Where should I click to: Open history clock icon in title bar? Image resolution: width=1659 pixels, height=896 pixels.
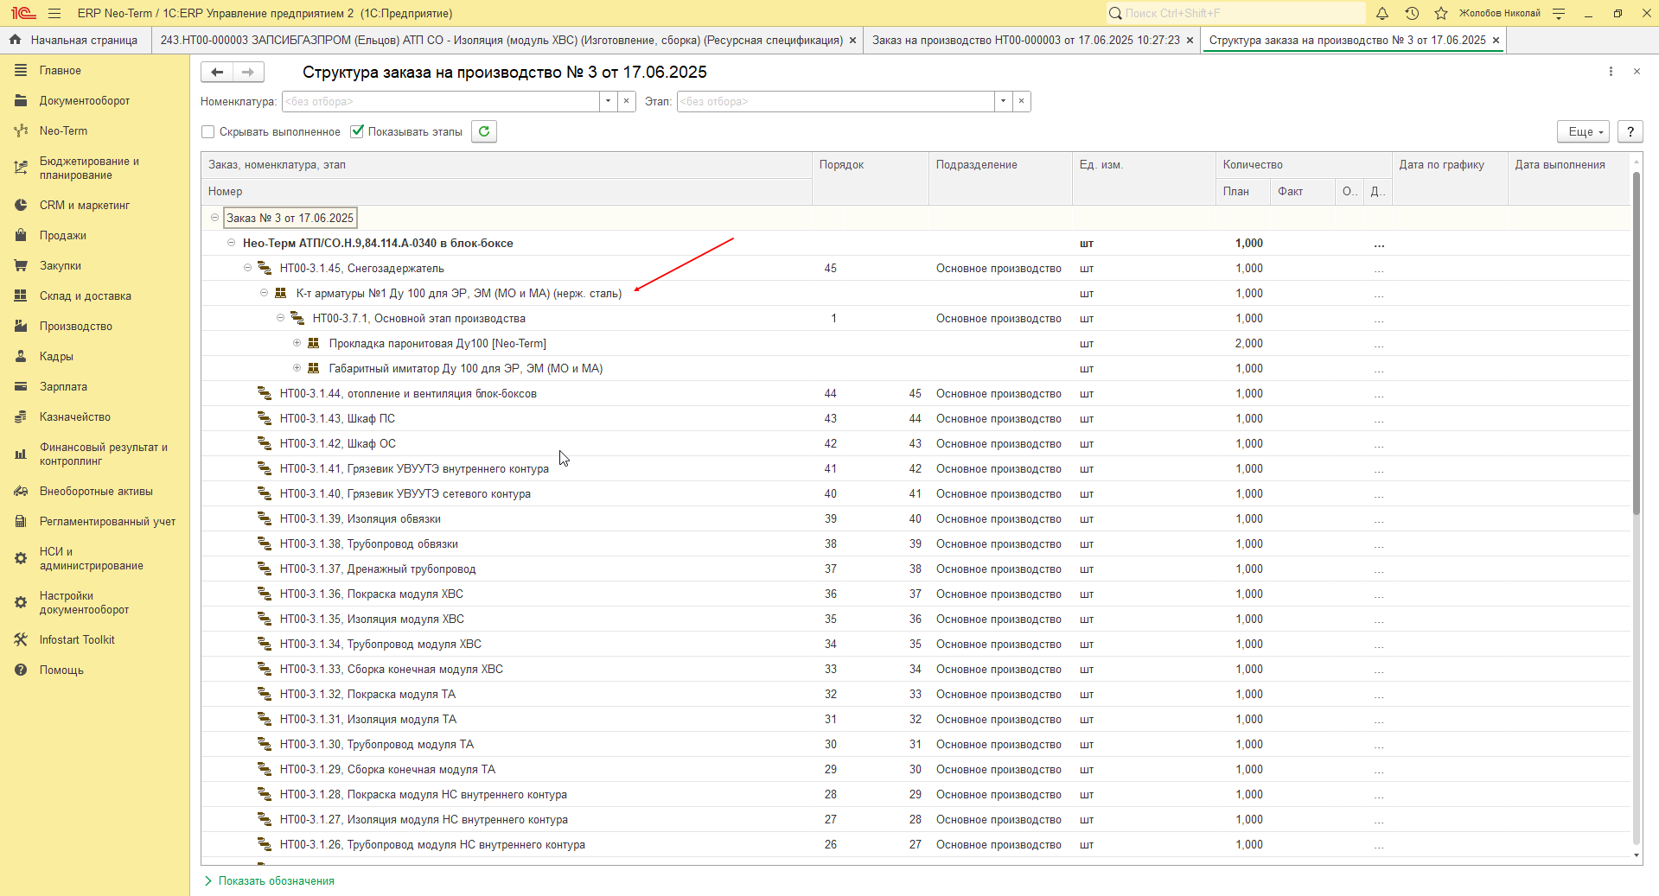[x=1411, y=13]
